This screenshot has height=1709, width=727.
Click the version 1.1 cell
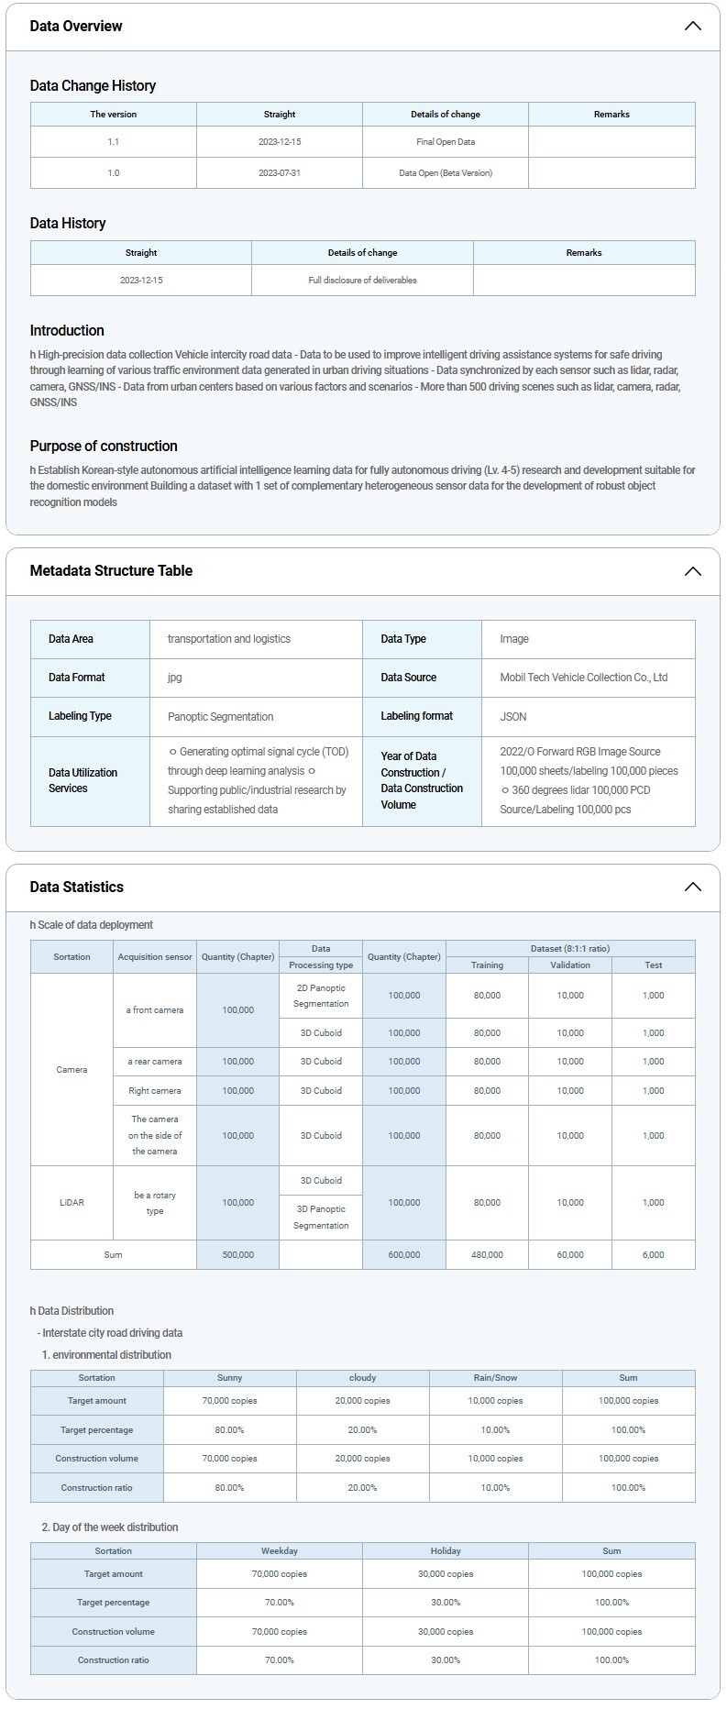[113, 142]
